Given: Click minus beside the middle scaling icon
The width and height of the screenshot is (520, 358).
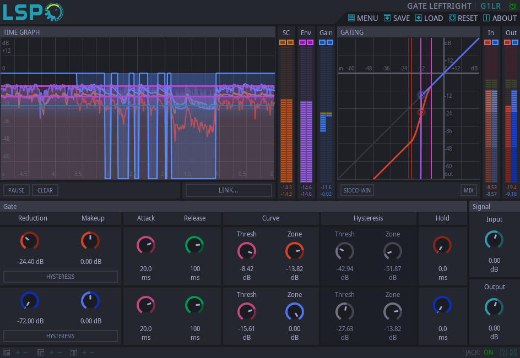Looking at the screenshot, I should tap(59, 353).
